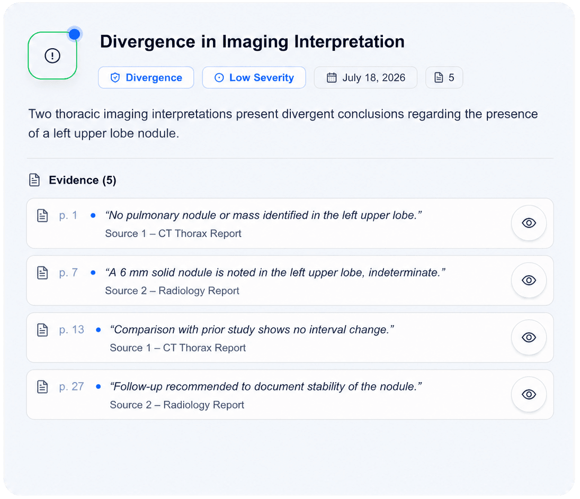The image size is (580, 499).
Task: Click the title Divergence in Imaging Interpretation
Action: [252, 41]
